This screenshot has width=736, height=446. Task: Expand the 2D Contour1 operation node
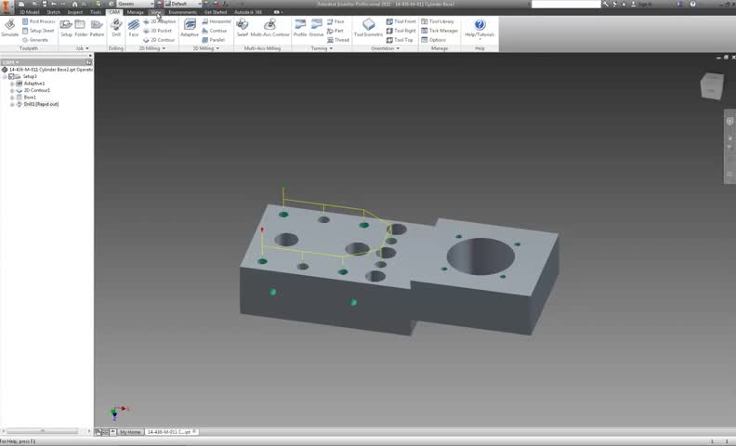click(x=12, y=90)
